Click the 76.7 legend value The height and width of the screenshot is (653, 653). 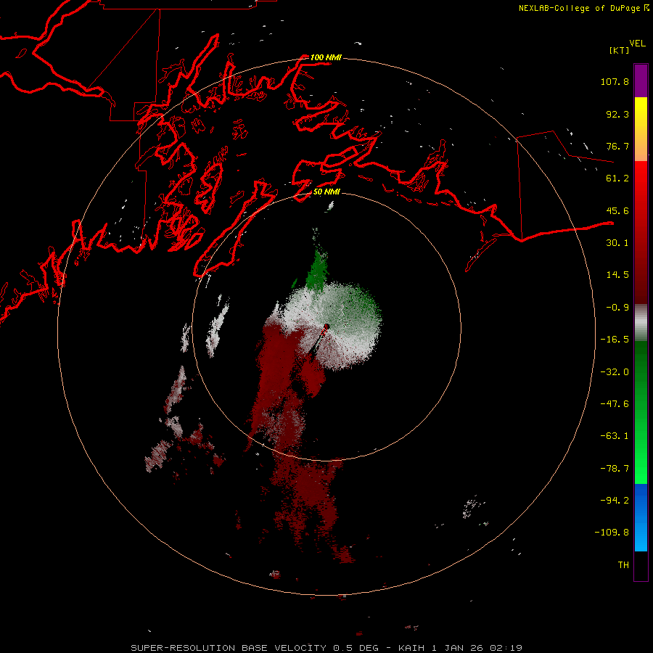(617, 146)
